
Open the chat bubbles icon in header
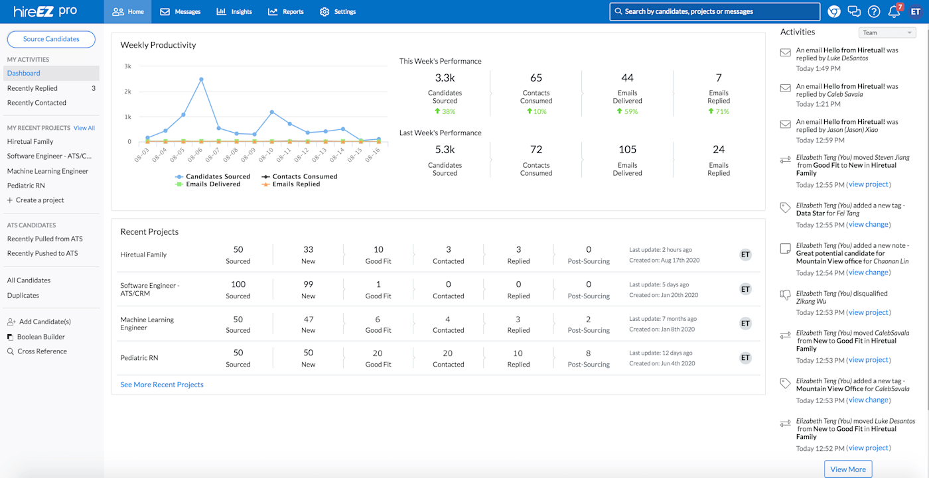[x=855, y=11]
